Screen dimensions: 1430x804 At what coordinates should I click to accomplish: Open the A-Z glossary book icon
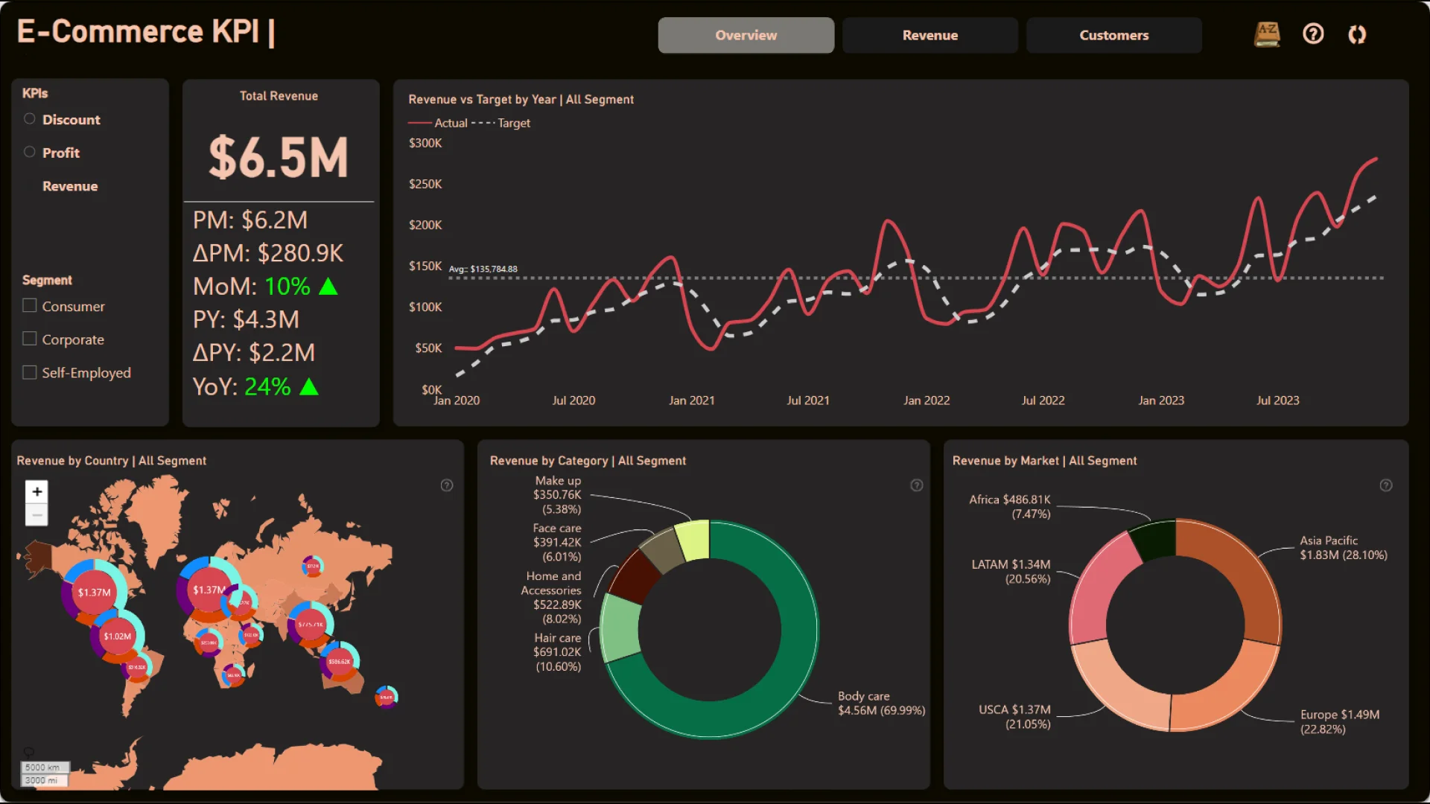pos(1267,34)
